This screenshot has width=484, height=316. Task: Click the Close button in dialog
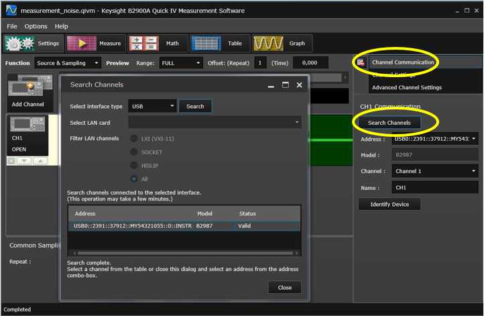tap(285, 288)
